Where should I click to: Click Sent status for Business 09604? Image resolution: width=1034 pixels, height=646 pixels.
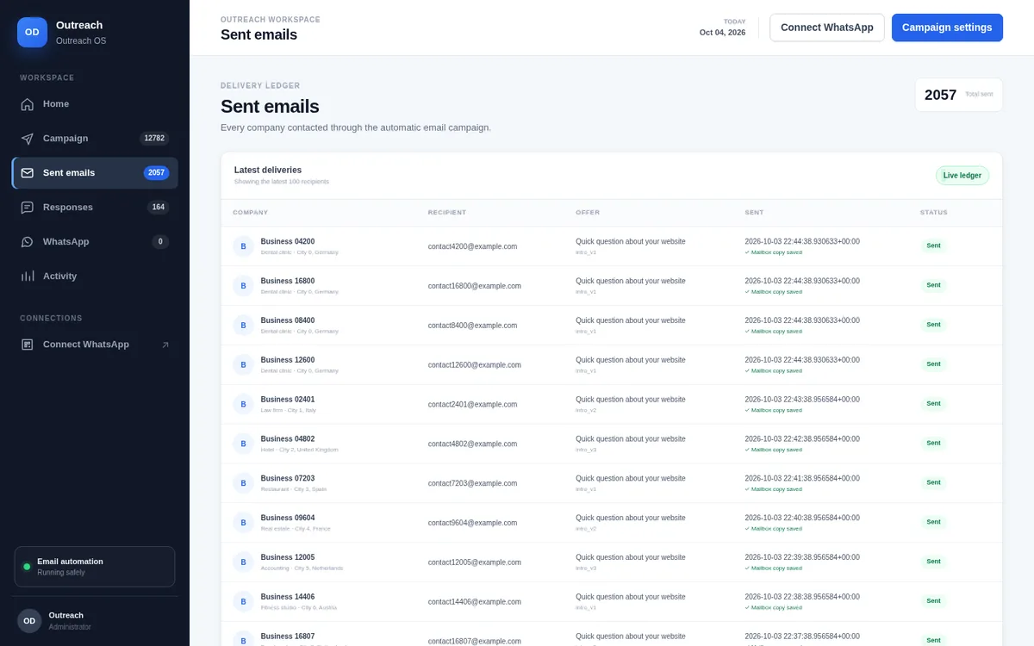pyautogui.click(x=933, y=522)
